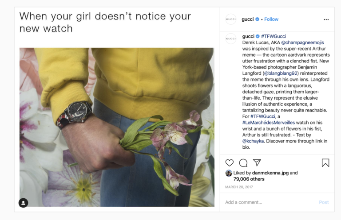This screenshot has height=220, width=341.
Task: Focus the Add a comment field
Action: point(270,202)
